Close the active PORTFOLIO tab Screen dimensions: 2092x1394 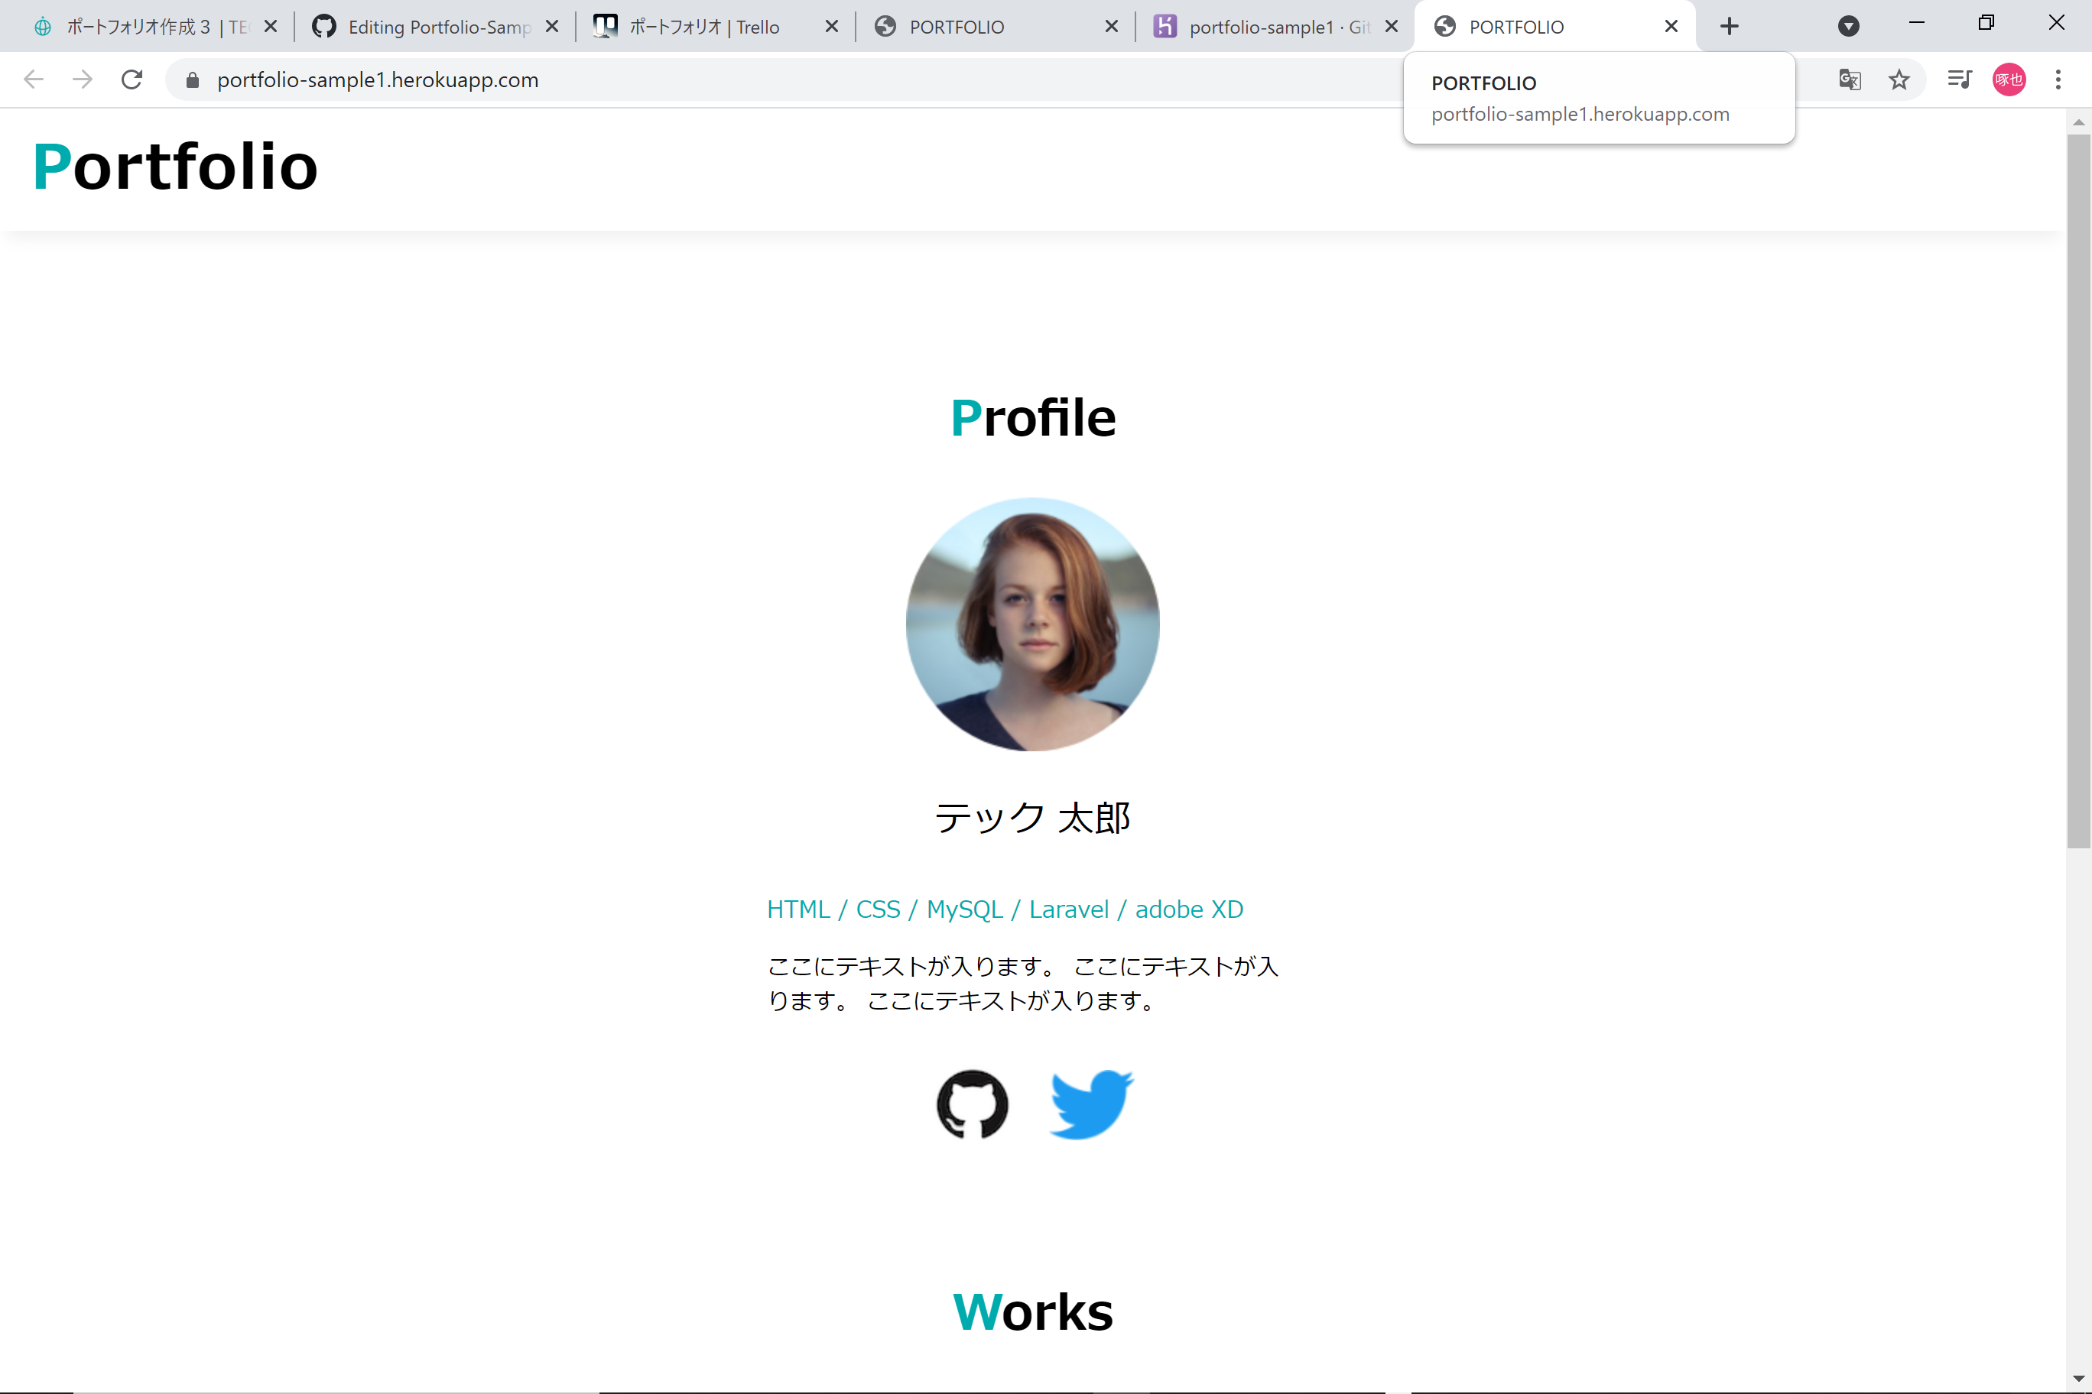pyautogui.click(x=1671, y=27)
